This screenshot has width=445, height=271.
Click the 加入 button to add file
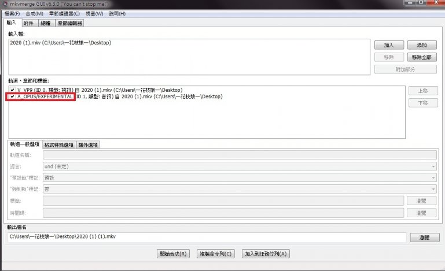[x=388, y=45]
